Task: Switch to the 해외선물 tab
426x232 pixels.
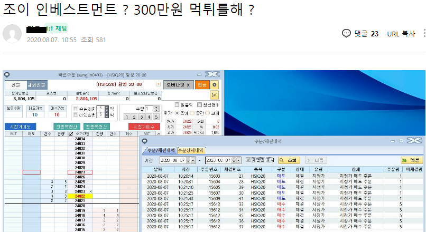Action: click(37, 84)
